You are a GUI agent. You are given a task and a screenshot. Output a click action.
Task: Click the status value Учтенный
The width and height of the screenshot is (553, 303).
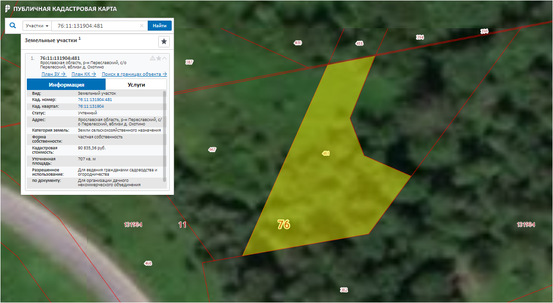click(87, 113)
